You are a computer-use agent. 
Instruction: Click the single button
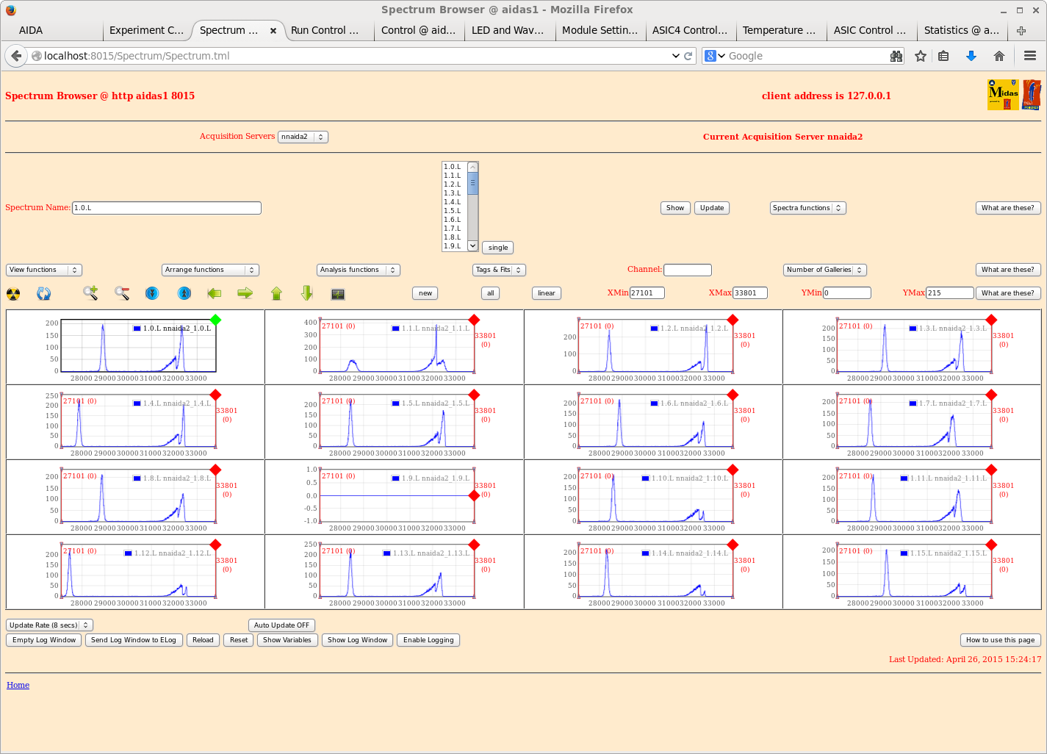tap(498, 248)
